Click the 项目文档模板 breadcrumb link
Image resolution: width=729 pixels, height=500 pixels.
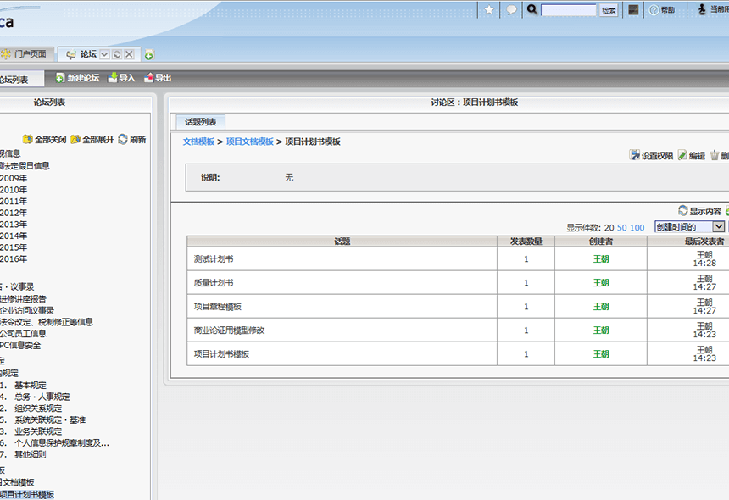[249, 142]
